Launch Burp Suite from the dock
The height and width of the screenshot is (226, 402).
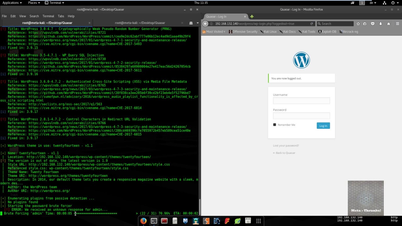click(x=206, y=221)
